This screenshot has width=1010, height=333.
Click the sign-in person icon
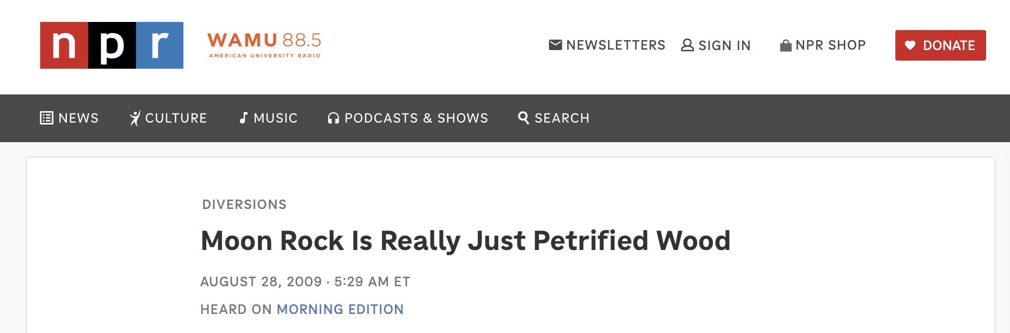click(687, 45)
